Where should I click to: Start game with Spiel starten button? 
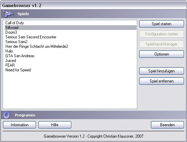[x=161, y=24]
